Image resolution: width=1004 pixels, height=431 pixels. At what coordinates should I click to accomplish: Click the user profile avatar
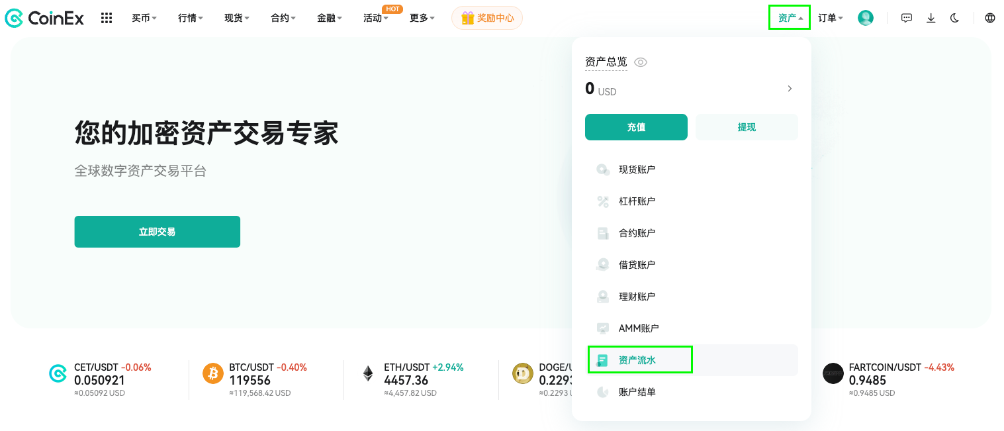click(866, 18)
